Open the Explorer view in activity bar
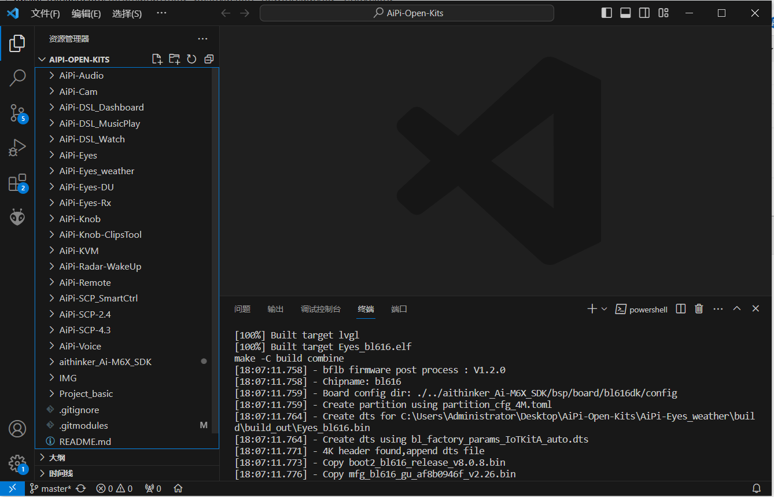 tap(17, 43)
